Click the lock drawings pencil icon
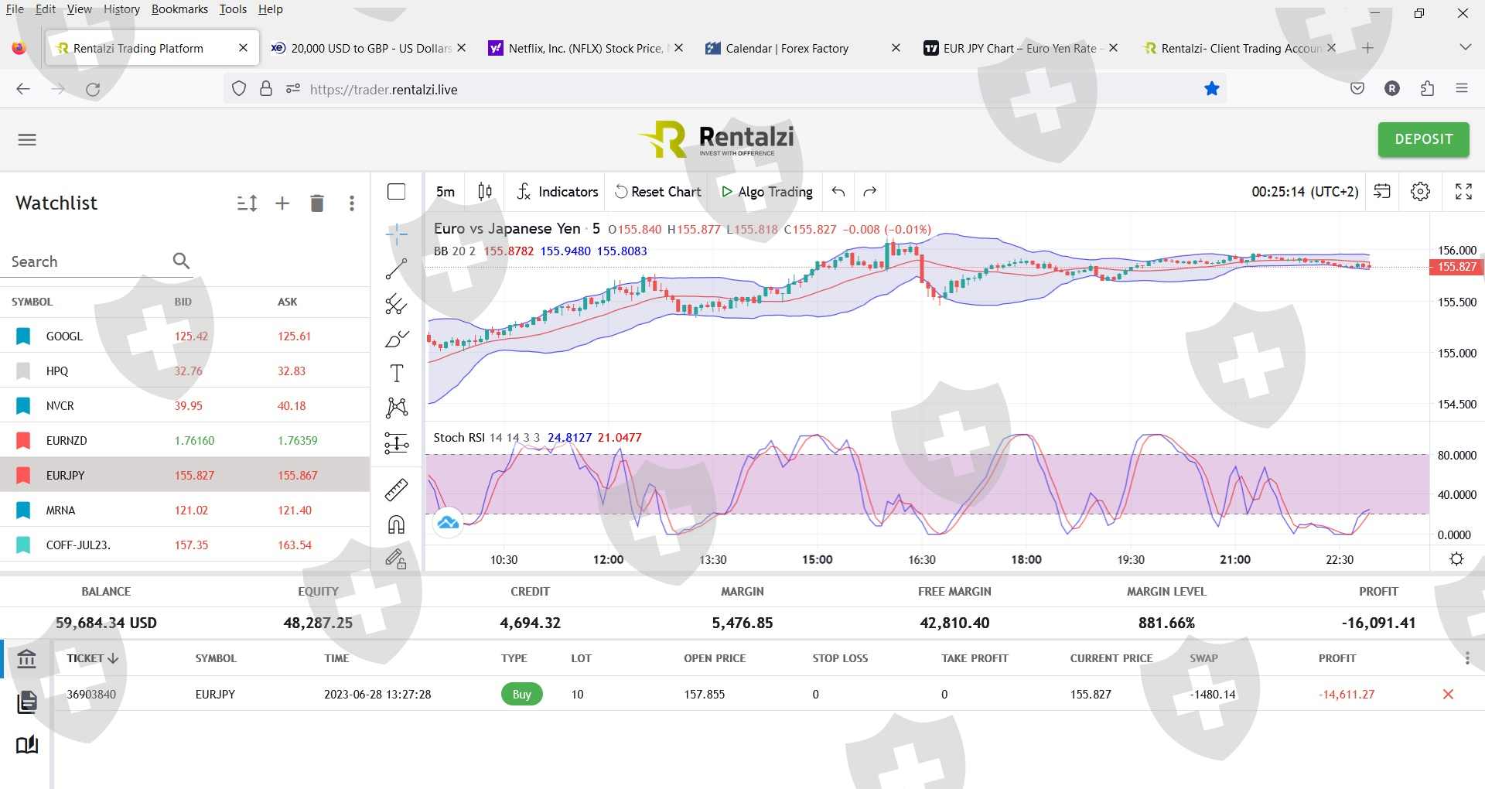Viewport: 1485px width, 789px height. pos(396,558)
